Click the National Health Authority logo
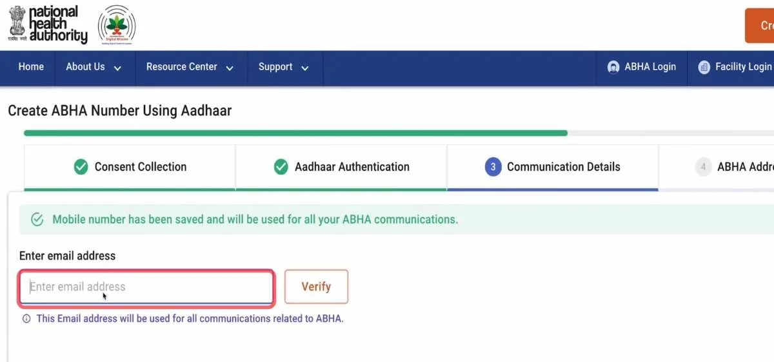This screenshot has width=774, height=362. point(48,24)
